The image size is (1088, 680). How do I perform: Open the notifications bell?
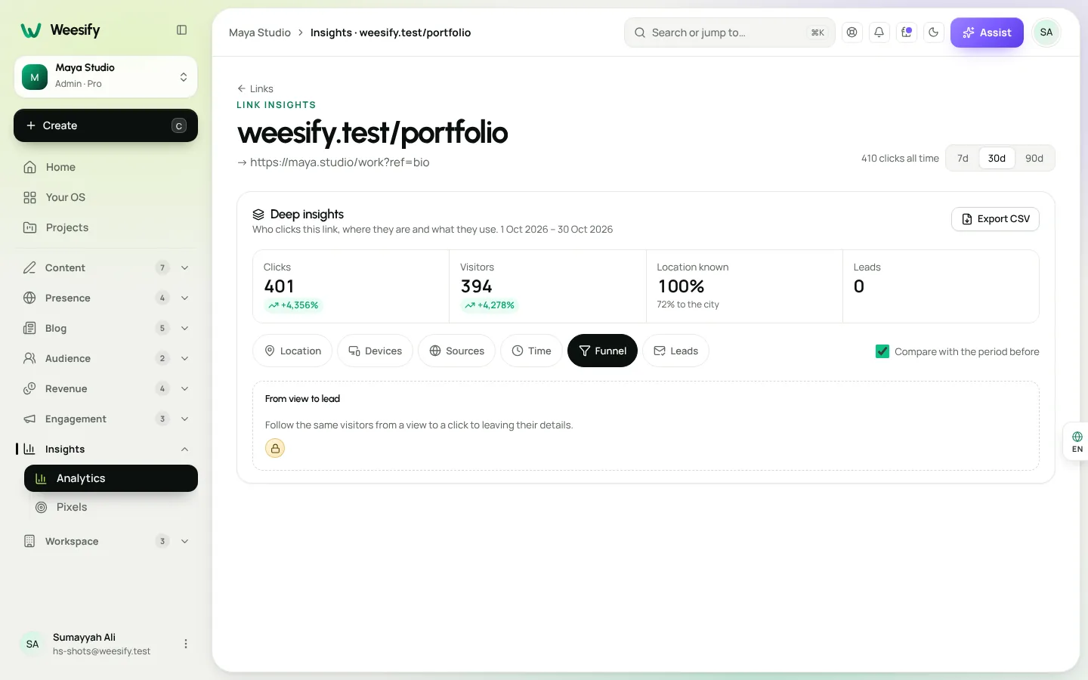[x=879, y=32]
